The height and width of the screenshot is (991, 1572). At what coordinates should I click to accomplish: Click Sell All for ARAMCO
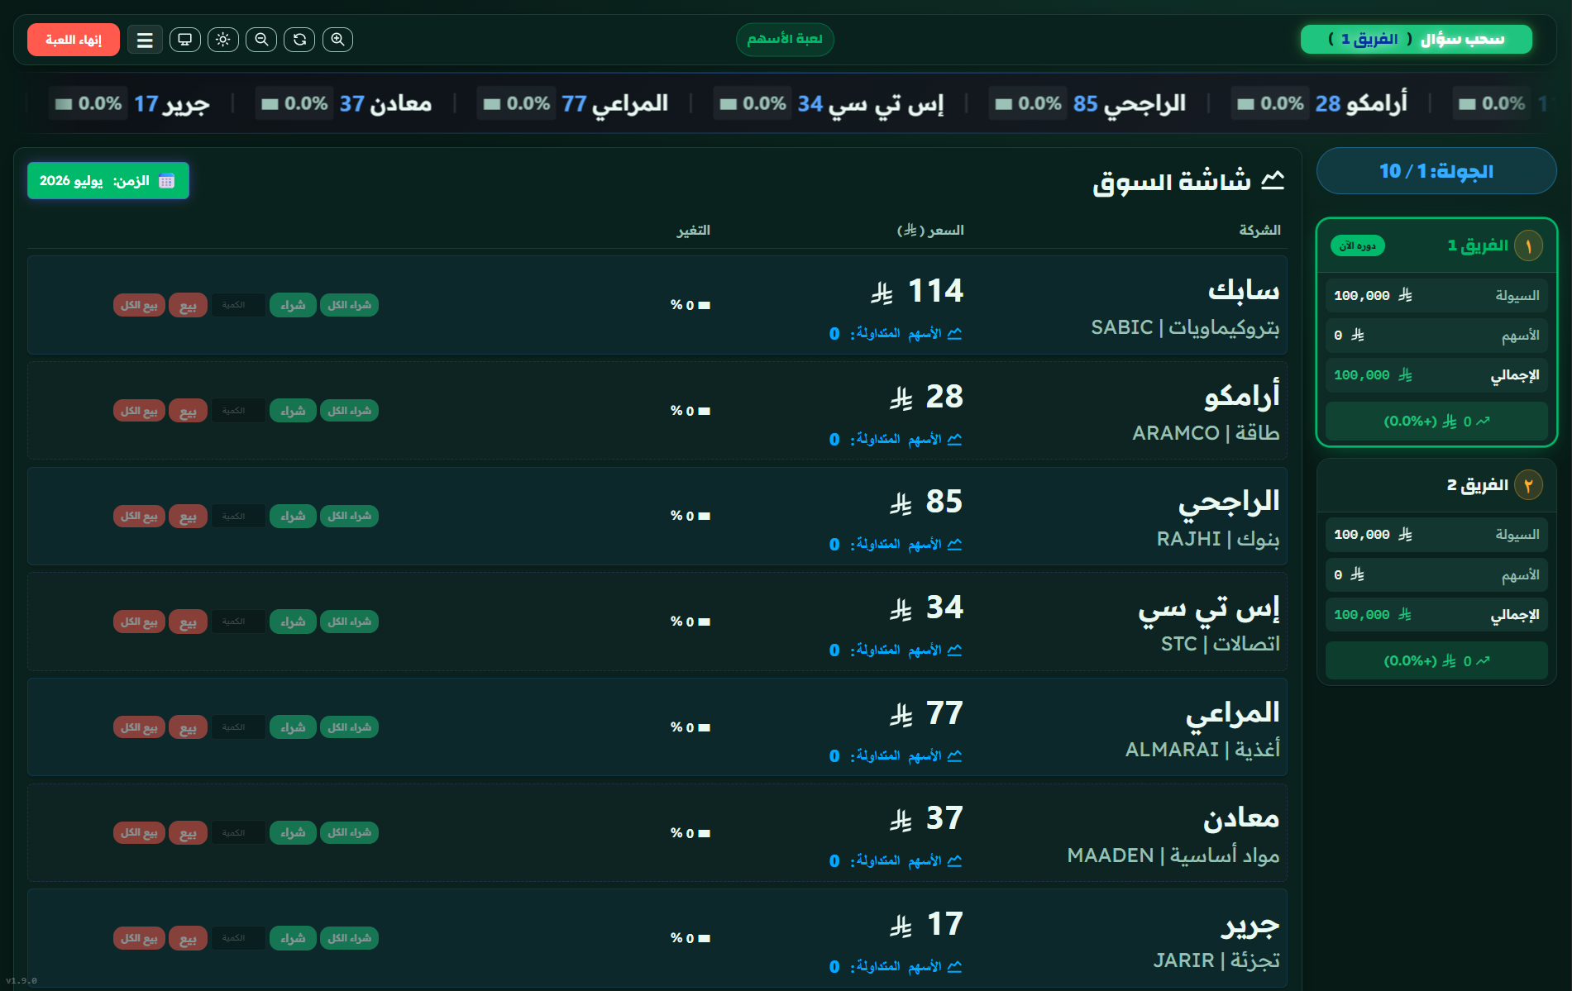pyautogui.click(x=139, y=411)
